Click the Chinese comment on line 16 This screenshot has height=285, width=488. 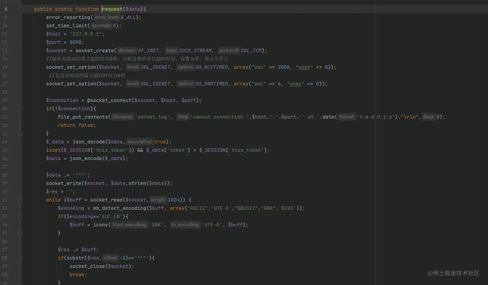pos(87,75)
